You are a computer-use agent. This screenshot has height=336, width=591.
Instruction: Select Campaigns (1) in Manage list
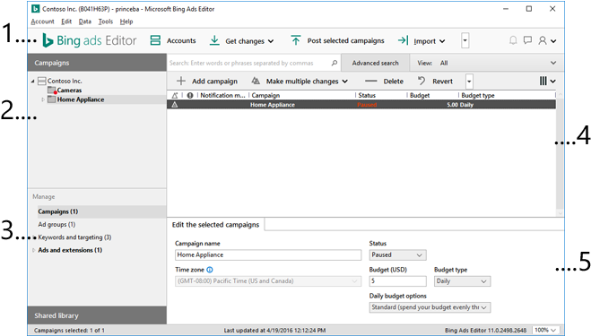point(58,211)
